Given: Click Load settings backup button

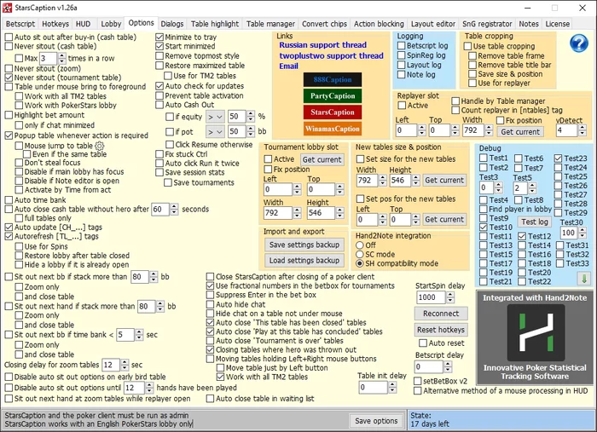Looking at the screenshot, I should 304,261.
